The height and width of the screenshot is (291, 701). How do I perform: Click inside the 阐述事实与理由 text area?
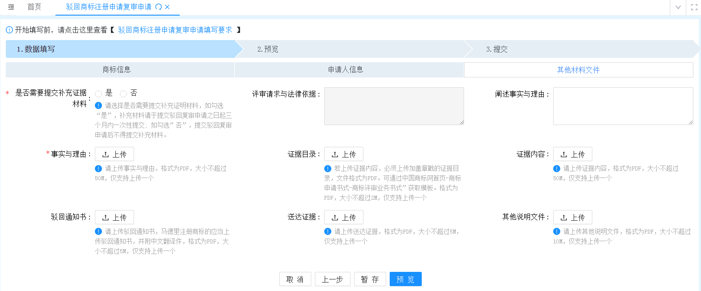pos(623,106)
